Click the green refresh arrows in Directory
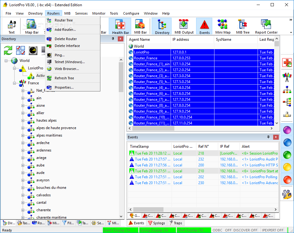 pos(8,50)
